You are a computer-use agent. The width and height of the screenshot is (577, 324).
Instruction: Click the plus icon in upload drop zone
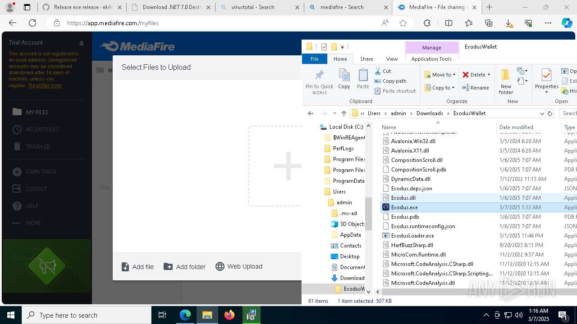[288, 166]
